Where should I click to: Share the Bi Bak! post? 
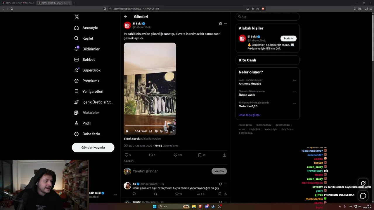(x=224, y=155)
